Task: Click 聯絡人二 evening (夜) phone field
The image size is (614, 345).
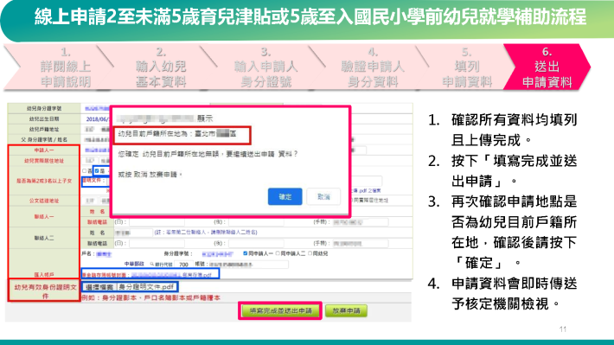Action: point(256,244)
